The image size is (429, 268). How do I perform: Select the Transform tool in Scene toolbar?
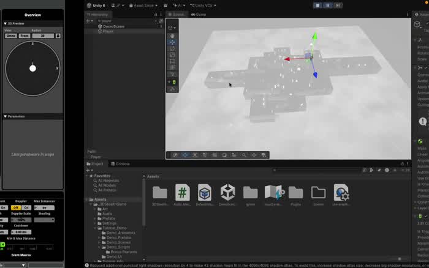click(172, 67)
